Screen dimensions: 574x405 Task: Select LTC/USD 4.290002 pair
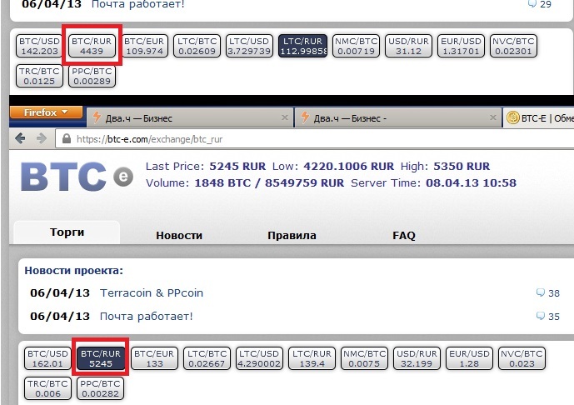click(x=259, y=358)
